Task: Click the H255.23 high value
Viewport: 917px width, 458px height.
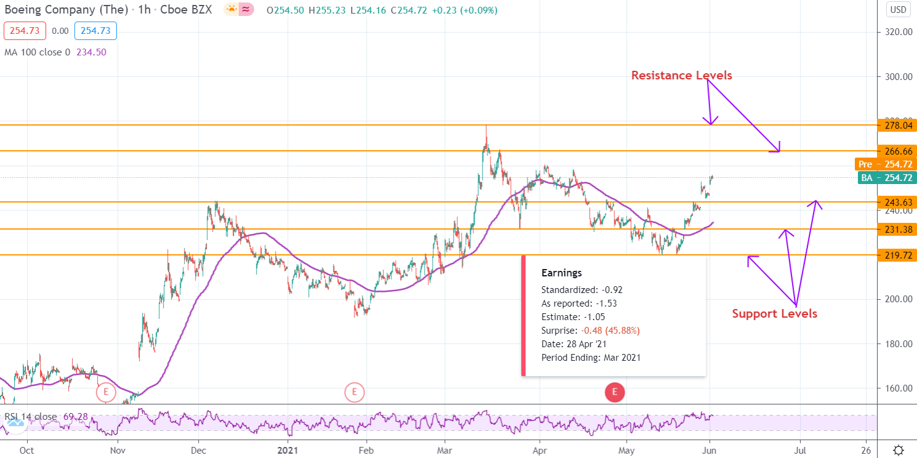Action: 328,10
